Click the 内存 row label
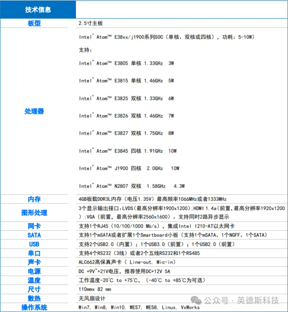The width and height of the screenshot is (288, 312). (x=34, y=199)
